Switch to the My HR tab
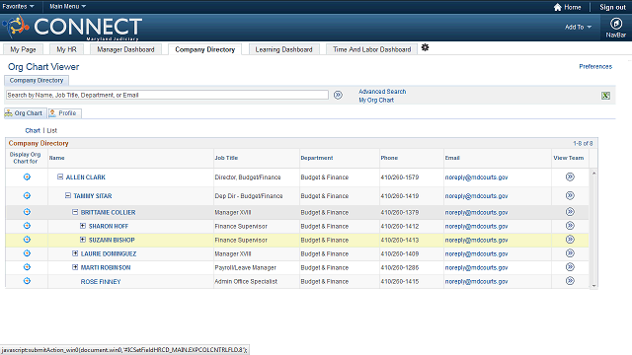This screenshot has height=355, width=632. pyautogui.click(x=66, y=49)
